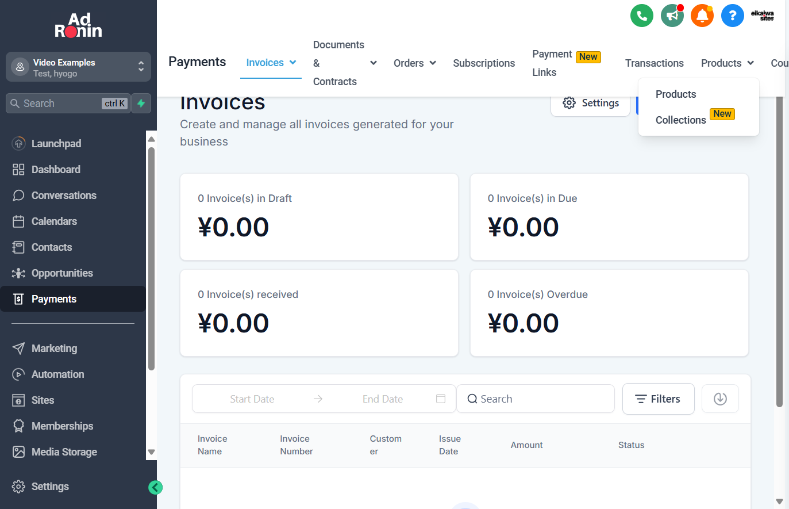This screenshot has width=789, height=509.
Task: Click the green phone dialer icon
Action: [x=642, y=16]
